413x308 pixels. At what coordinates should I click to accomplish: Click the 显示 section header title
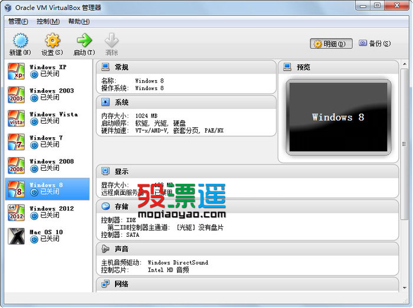click(x=122, y=171)
